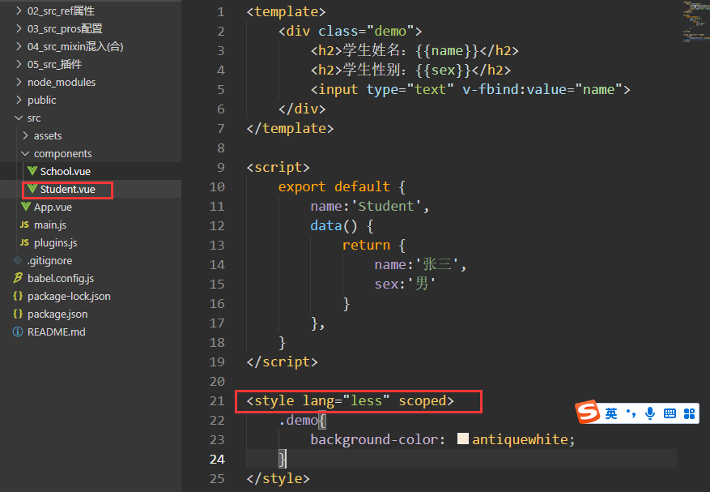Click on .demo selector on line 22
Screen dimensions: 710x492
pos(299,421)
